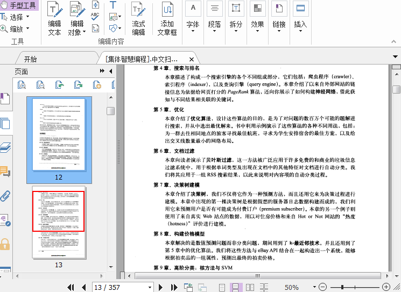The width and height of the screenshot is (401, 292).
Task: Select the Hand tool
Action: point(20,6)
